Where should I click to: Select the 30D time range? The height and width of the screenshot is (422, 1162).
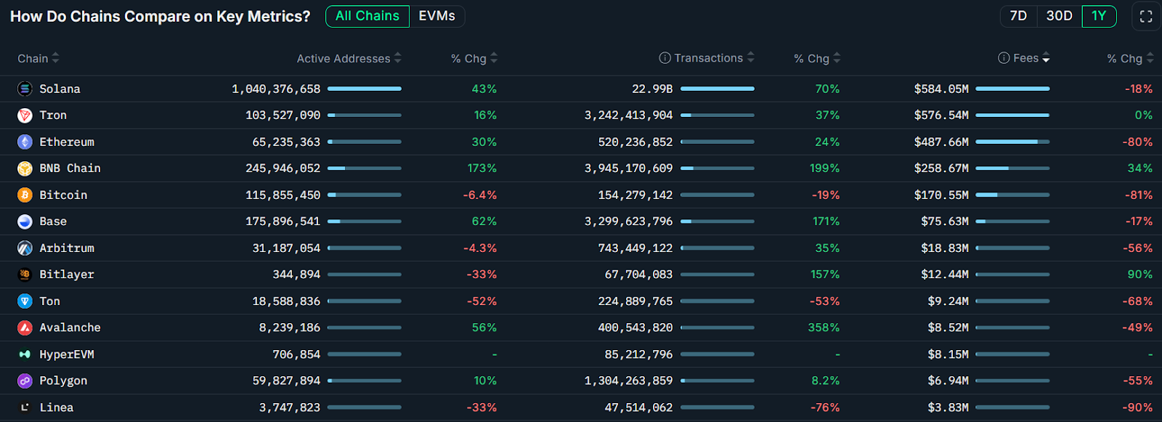1059,16
